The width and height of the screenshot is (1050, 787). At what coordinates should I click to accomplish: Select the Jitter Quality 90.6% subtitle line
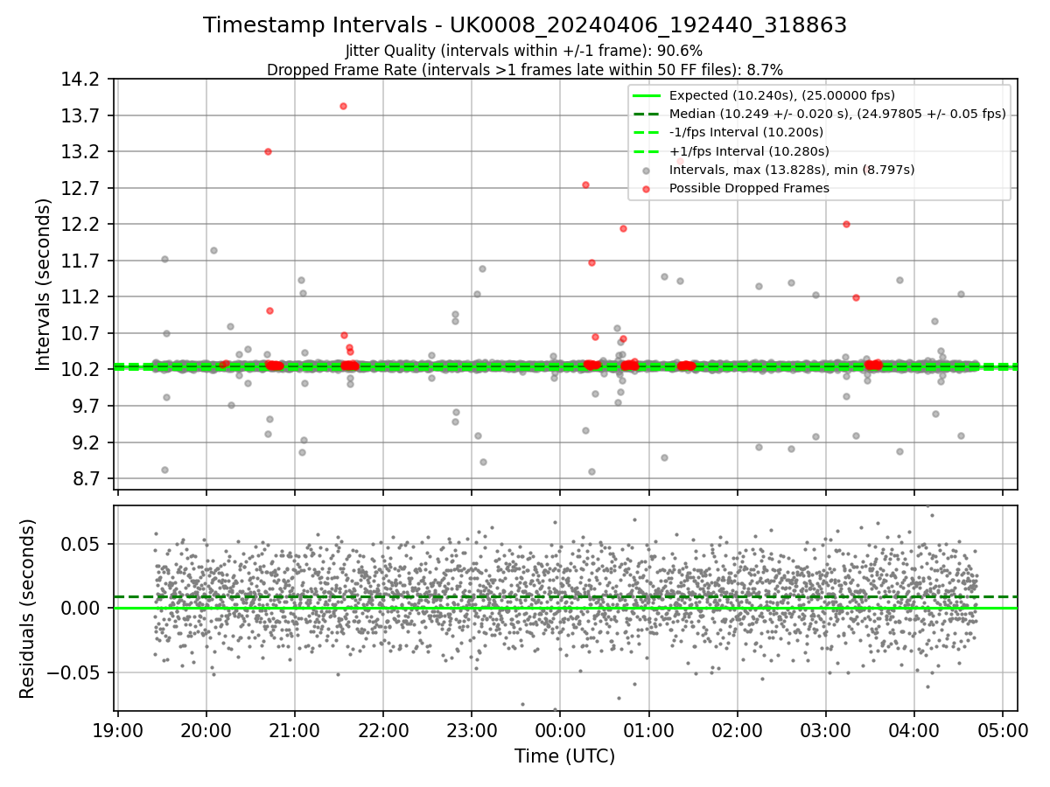[x=524, y=51]
